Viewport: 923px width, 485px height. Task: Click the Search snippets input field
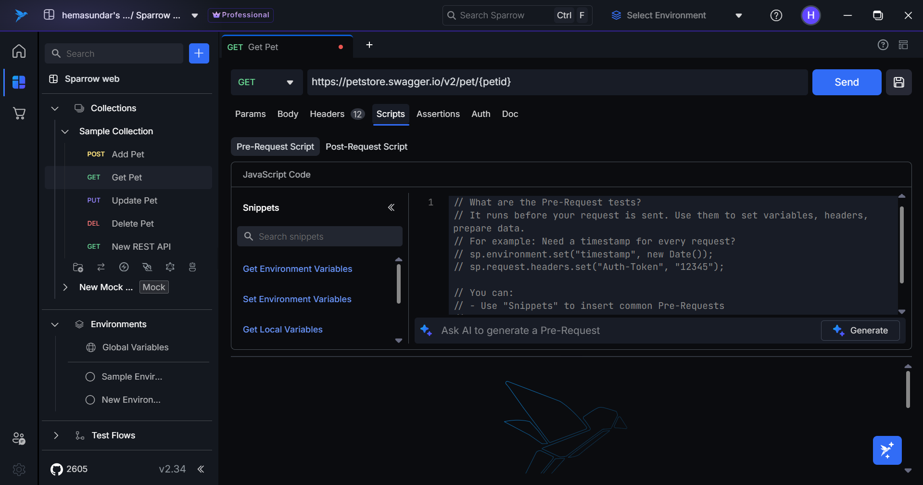[x=319, y=237]
